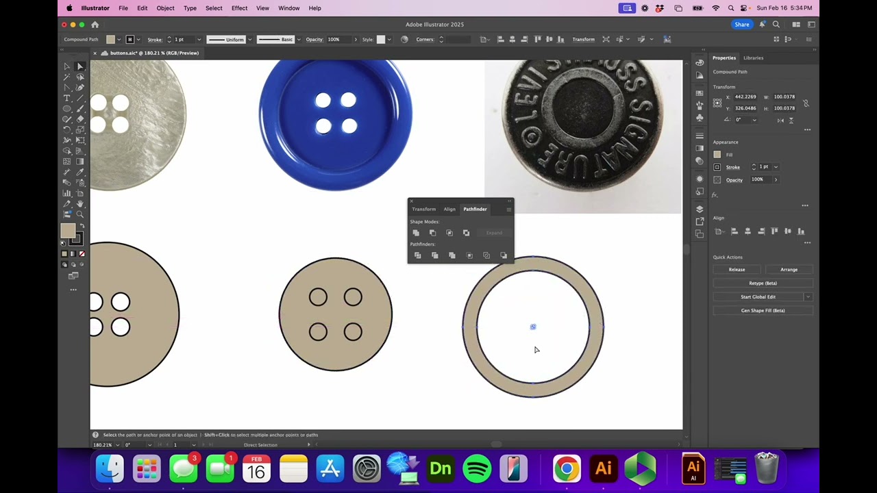Screen dimensions: 877x493
Task: Flip horizontally in Transform section
Action: (780, 121)
